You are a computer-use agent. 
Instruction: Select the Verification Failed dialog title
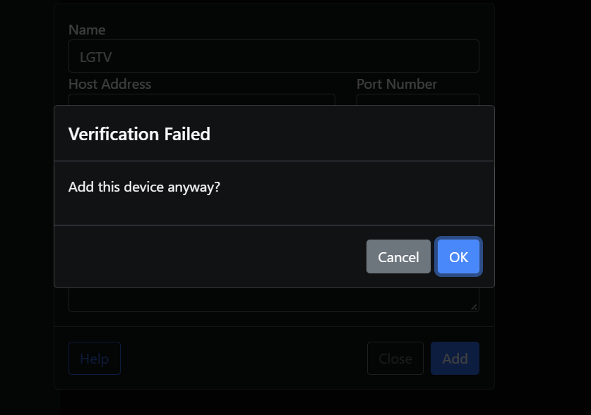click(x=138, y=134)
